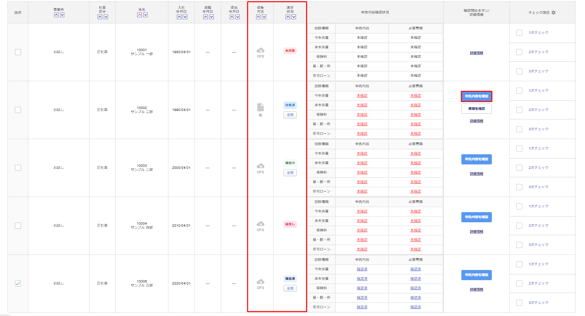The width and height of the screenshot is (585, 316).
Task: Click the hire date 1980/04/01 cell
Action: pyautogui.click(x=182, y=52)
